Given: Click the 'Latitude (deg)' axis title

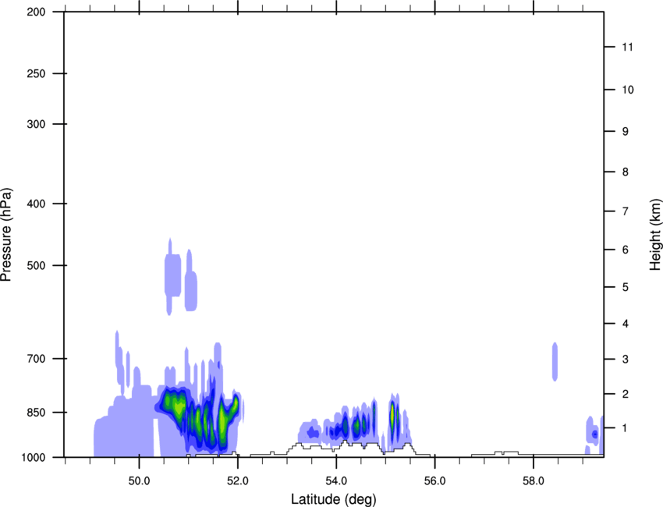Looking at the screenshot, I should click(333, 499).
